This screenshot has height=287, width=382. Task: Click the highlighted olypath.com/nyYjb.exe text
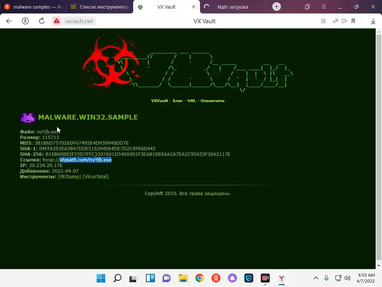point(85,160)
